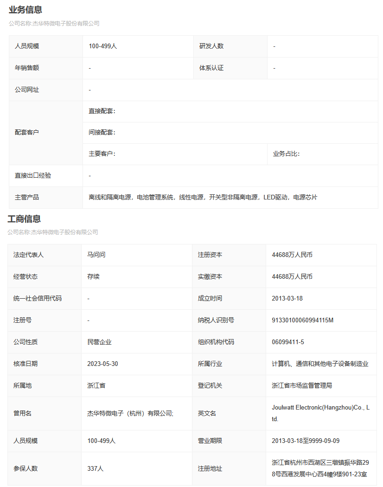
Task: Select company name under 工商信息 heading
Action: [53, 232]
